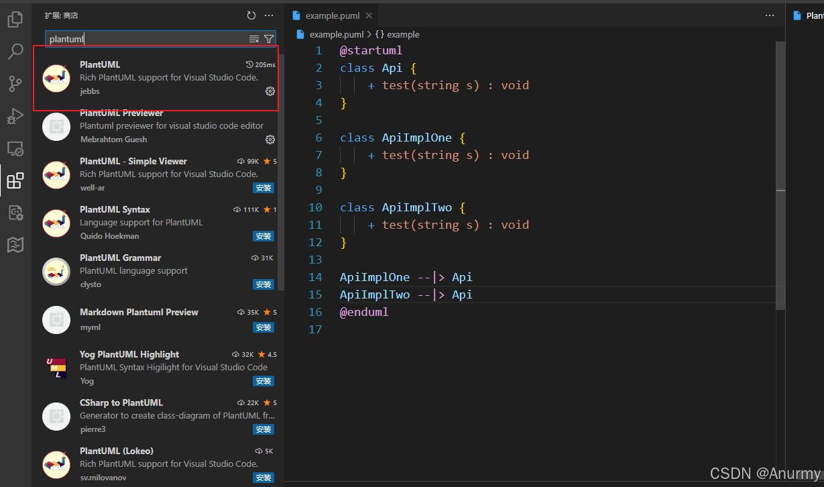Click @enduml on line 16

coord(364,312)
